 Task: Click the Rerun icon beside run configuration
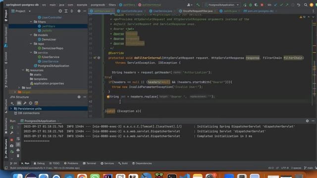point(245,5)
